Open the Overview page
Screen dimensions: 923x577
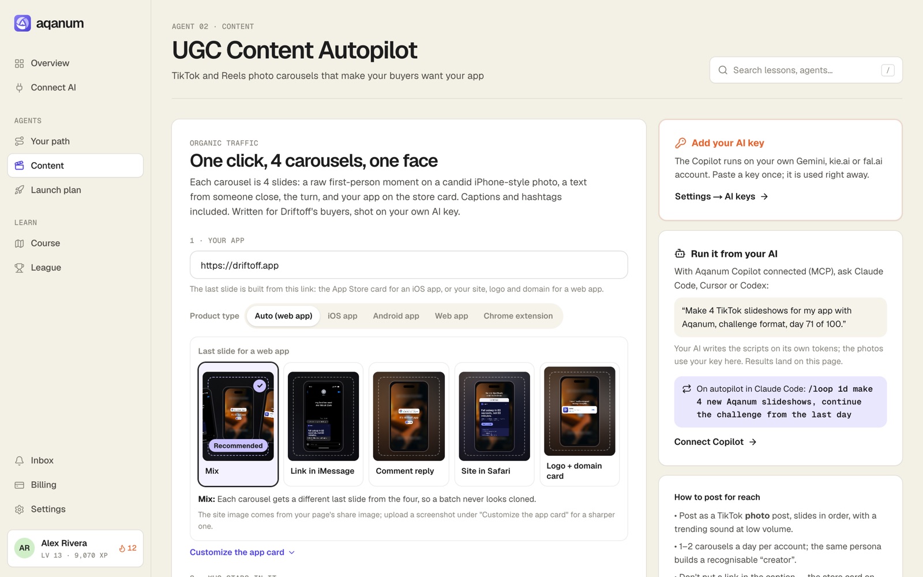coord(76,63)
